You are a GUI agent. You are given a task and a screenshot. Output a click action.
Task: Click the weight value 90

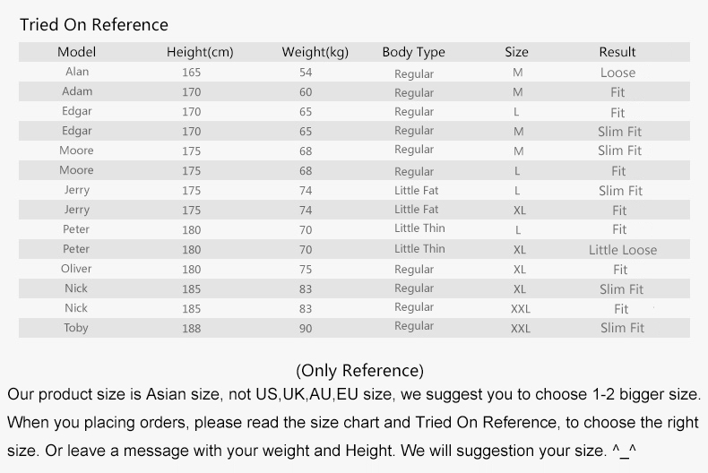click(306, 329)
